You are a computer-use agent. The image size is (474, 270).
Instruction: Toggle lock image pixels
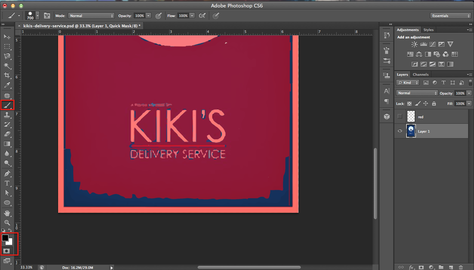click(418, 104)
